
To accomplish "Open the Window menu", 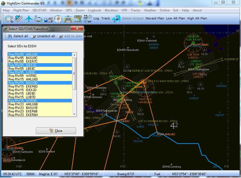I will (56, 11).
